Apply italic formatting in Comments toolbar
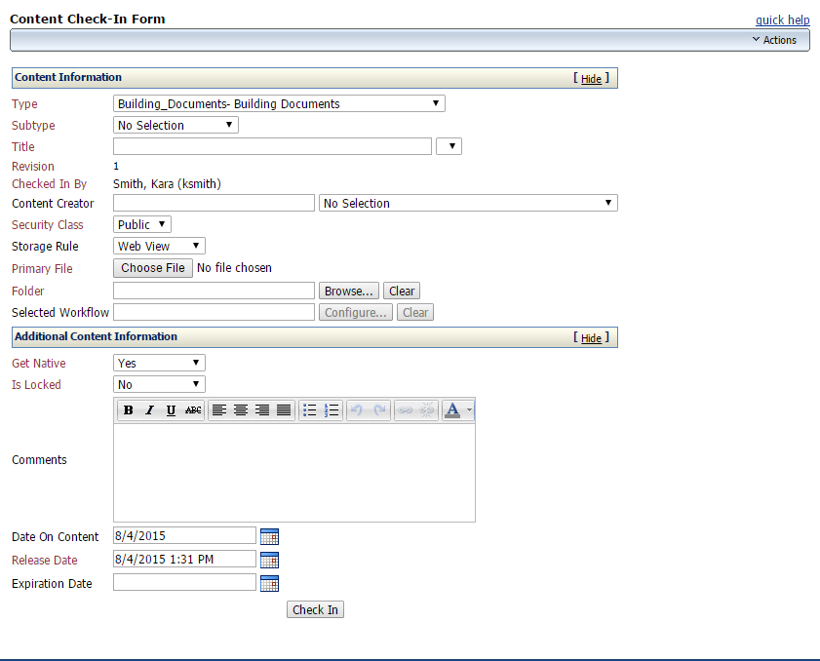This screenshot has height=661, width=820. coord(148,409)
